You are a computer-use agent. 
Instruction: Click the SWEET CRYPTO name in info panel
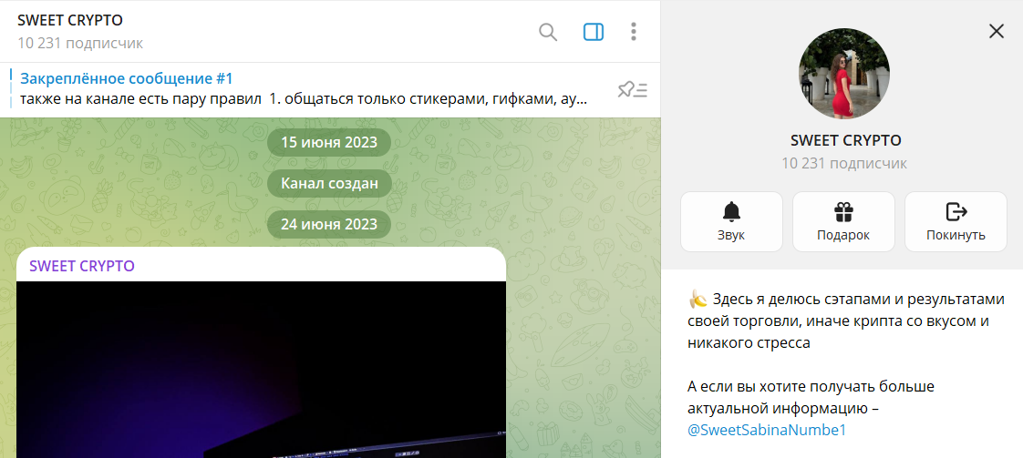[845, 140]
